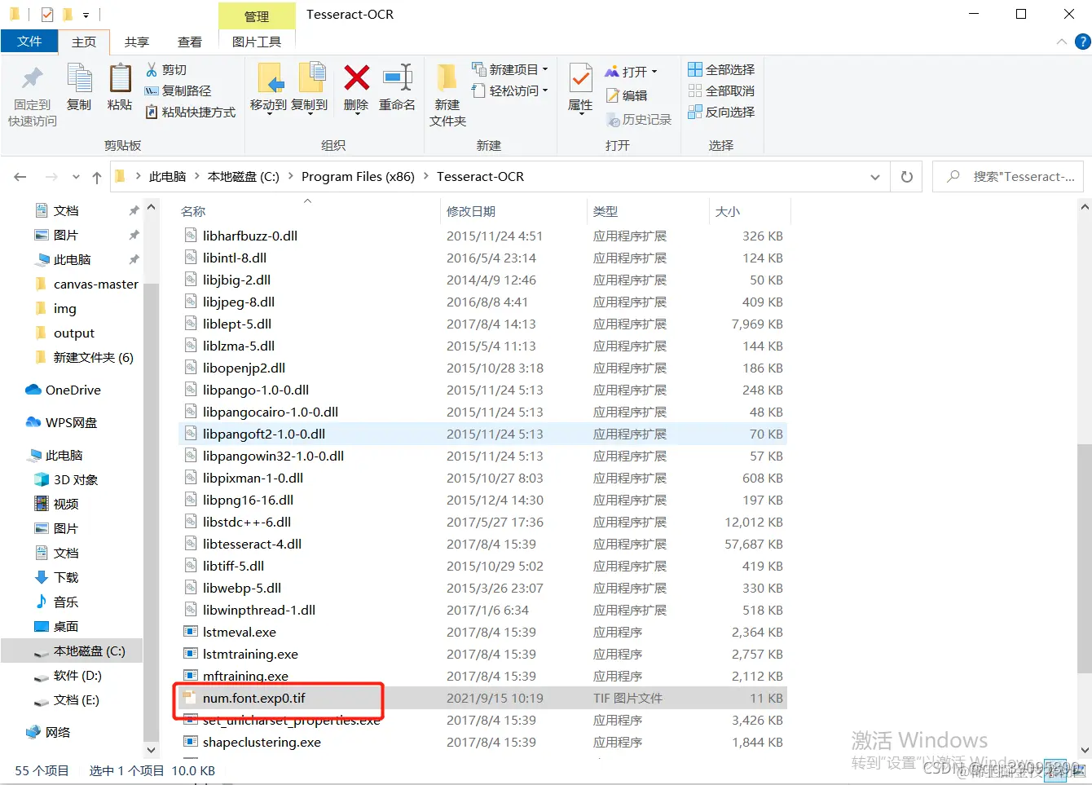Screen dimensions: 1092x785
Task: Open the 图片工具 (Picture Tools) tab
Action: pos(257,42)
